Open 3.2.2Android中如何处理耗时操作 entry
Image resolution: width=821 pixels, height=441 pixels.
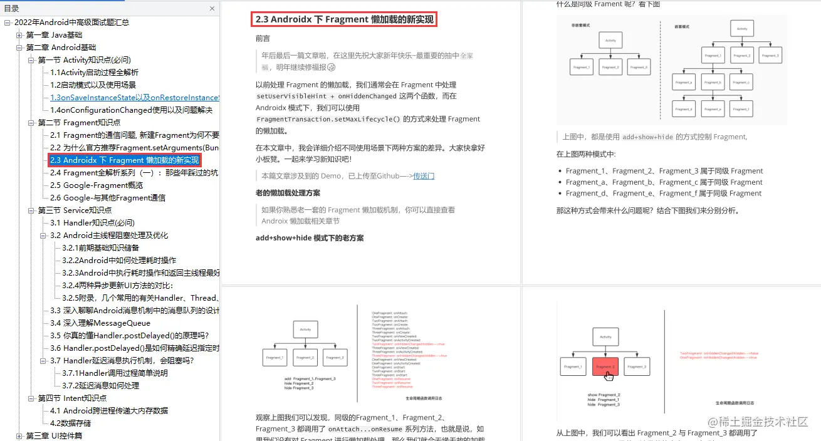tap(119, 261)
